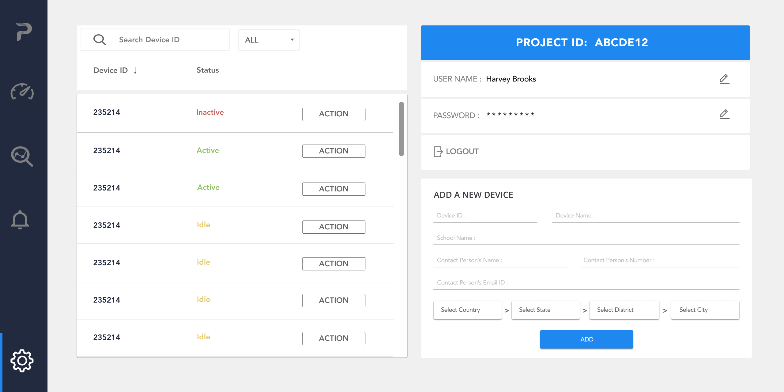The image size is (784, 392).
Task: Click the Search Device ID field
Action: (x=171, y=40)
